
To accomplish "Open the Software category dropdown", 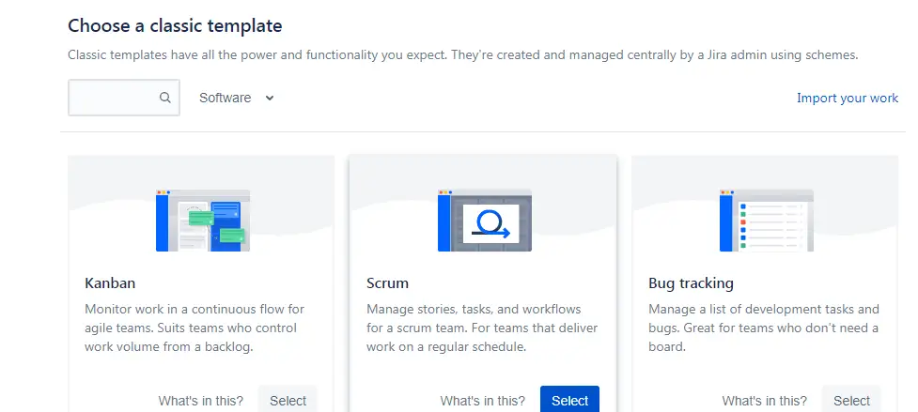I will point(237,98).
